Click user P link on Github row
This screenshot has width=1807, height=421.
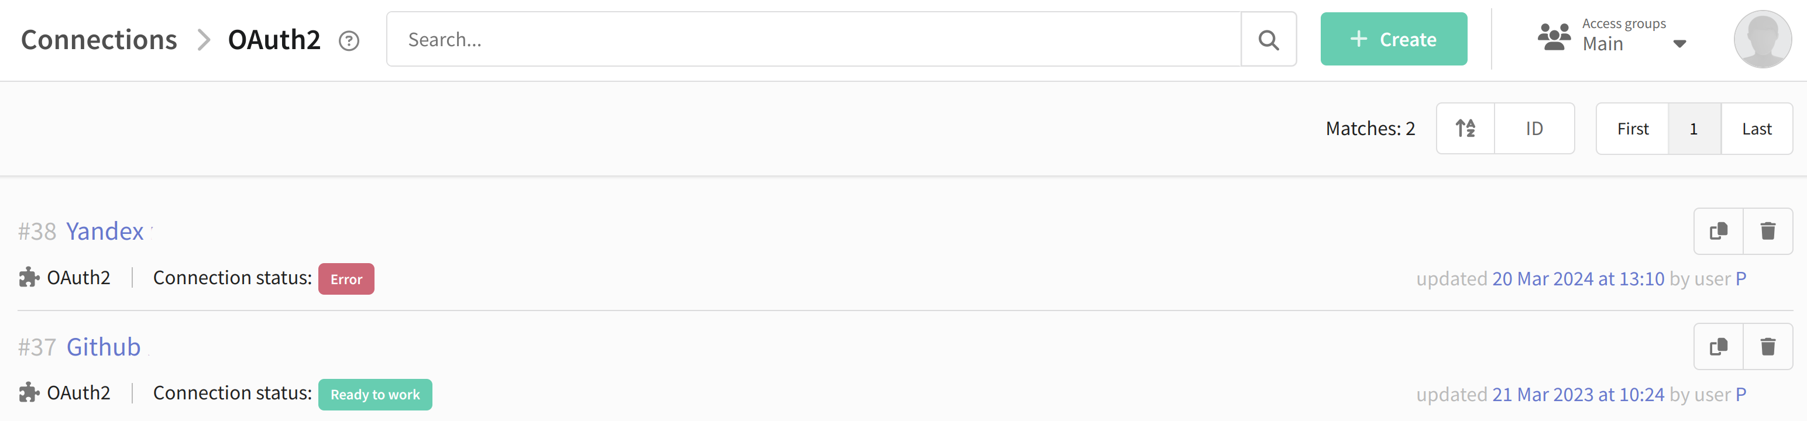click(x=1740, y=394)
